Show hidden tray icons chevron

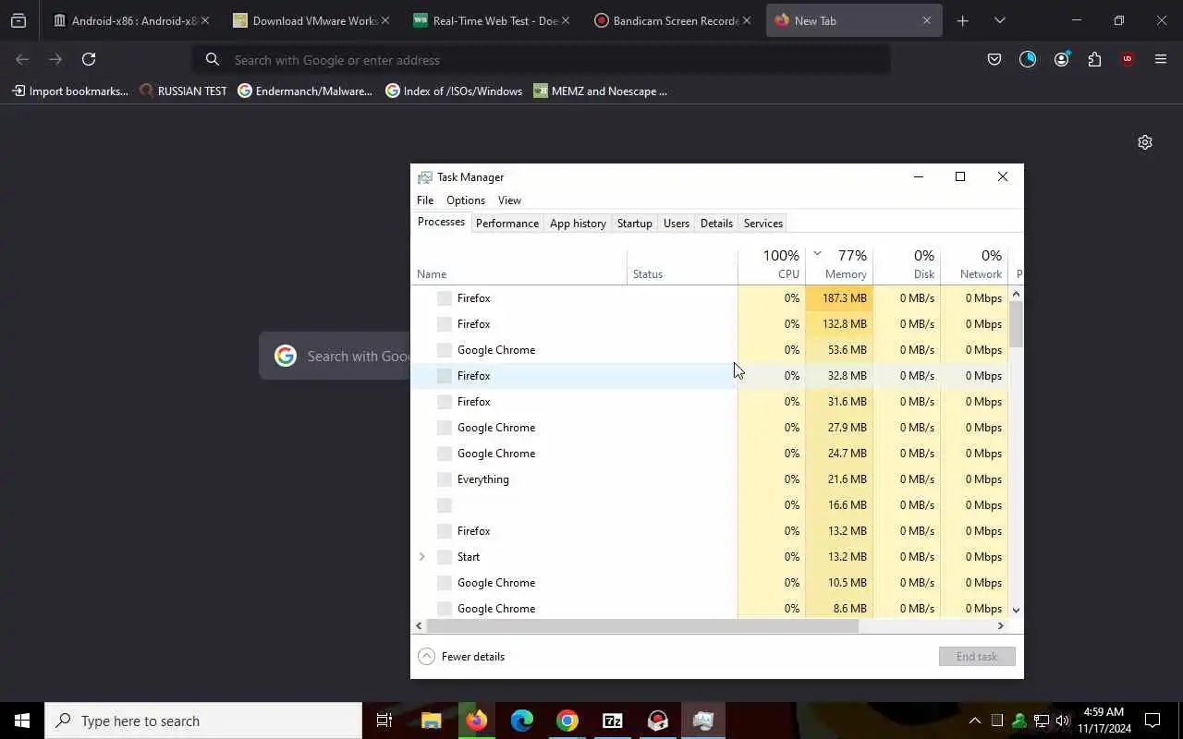click(975, 721)
